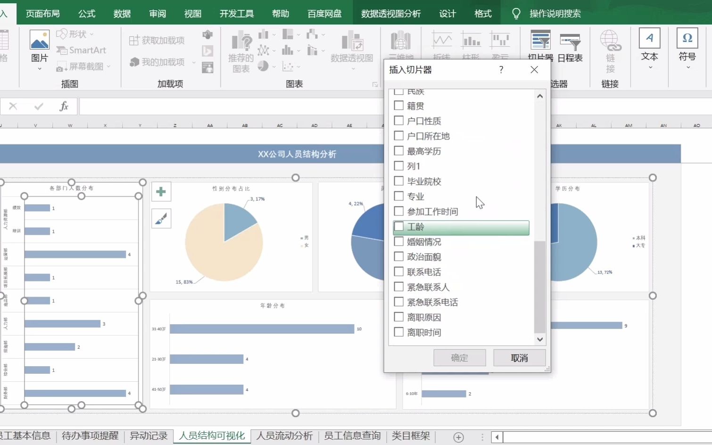Viewport: 712px width, 445px height.
Task: Click the 盈亏 win/loss sparkline icon
Action: click(x=500, y=40)
